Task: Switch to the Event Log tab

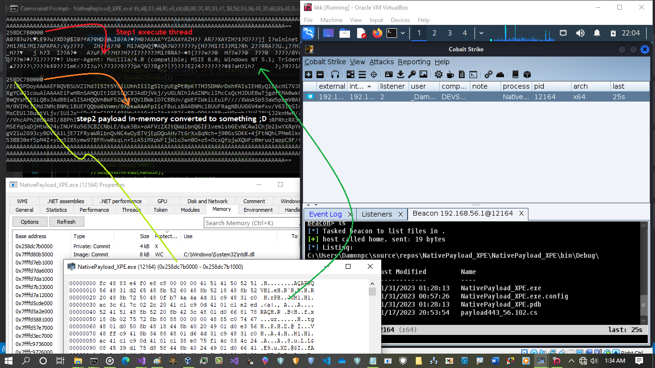Action: (x=325, y=214)
